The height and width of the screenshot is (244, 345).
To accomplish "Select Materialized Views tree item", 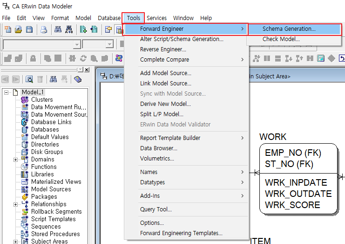I will point(56,182).
